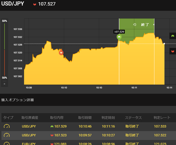Click the USD/JPY pair title
The height and width of the screenshot is (145, 176).
point(12,4)
